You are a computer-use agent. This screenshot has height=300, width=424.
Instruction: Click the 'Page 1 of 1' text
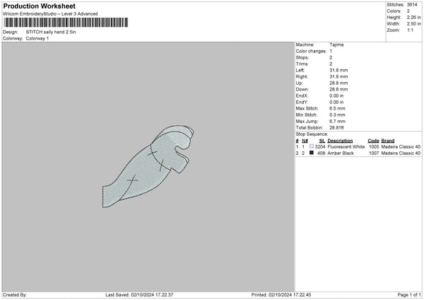click(409, 295)
